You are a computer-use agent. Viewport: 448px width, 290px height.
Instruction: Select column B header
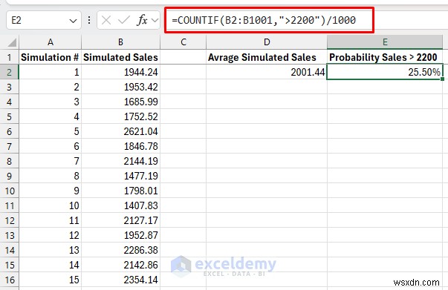[120, 42]
